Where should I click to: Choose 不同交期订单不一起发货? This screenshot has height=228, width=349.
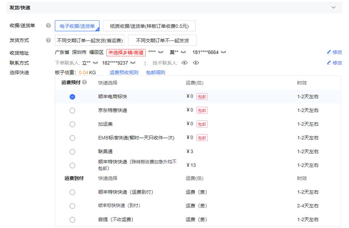click(x=162, y=40)
